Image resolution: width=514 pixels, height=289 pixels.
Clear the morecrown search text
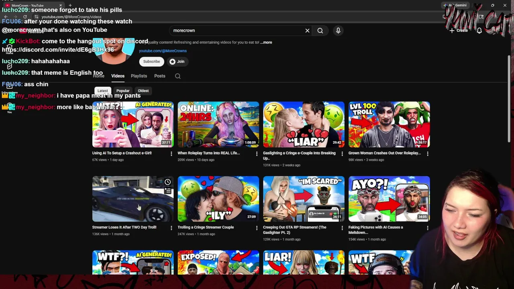(x=307, y=31)
